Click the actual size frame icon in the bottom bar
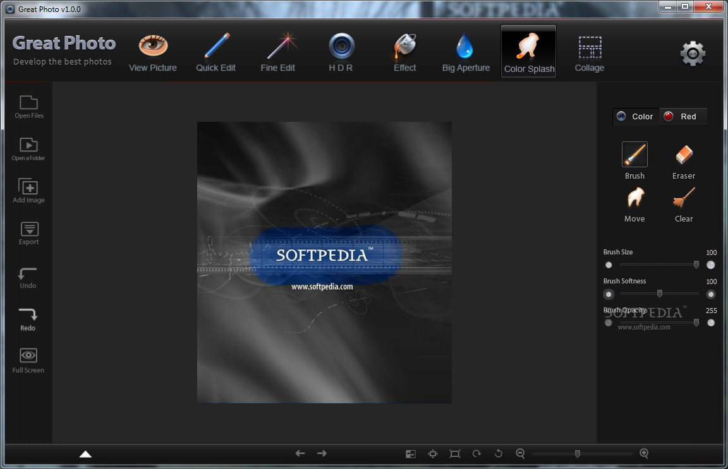This screenshot has width=728, height=469. pos(455,454)
